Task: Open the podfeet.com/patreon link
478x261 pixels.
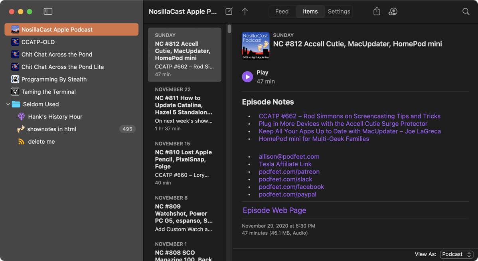Action: pyautogui.click(x=289, y=172)
